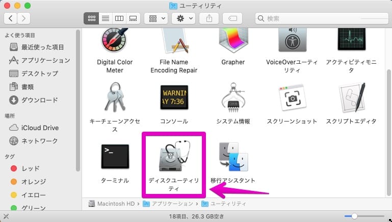392x222 pixels.
Task: Open the group-by arrangement dropdown
Action: [x=156, y=18]
